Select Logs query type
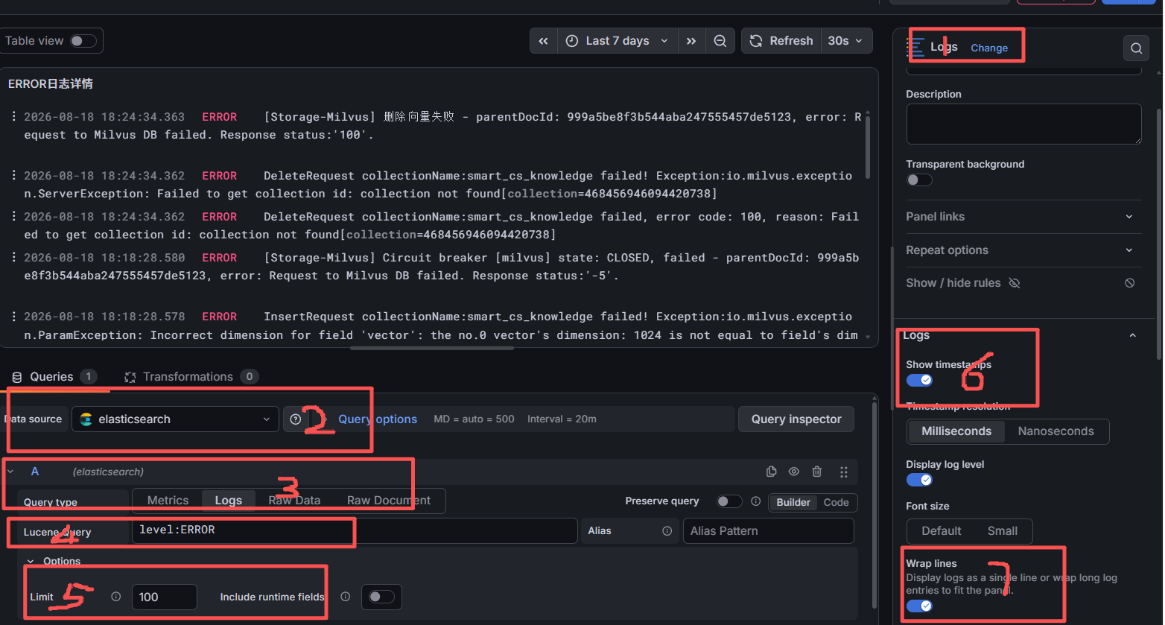1165x625 pixels. pos(229,501)
